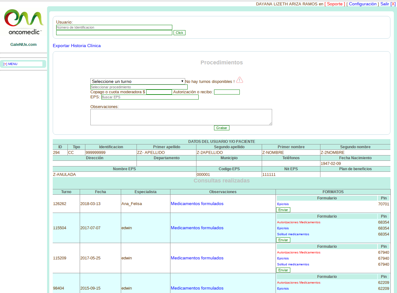Viewport: 397px width, 293px height.
Task: Click the red warning triangle icon
Action: point(239,80)
